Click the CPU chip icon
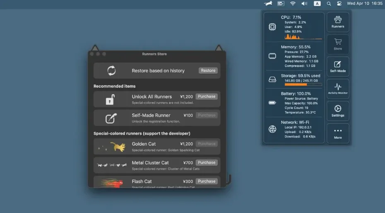This screenshot has height=213, width=385. [272, 27]
